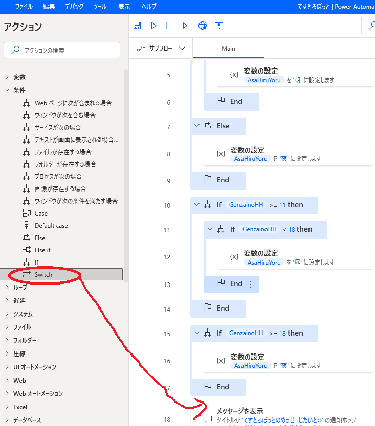
Task: Select the Default case action
Action: 51,226
